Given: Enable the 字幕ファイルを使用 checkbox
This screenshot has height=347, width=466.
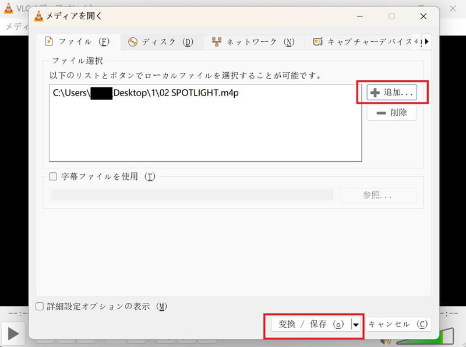Looking at the screenshot, I should click(x=53, y=176).
